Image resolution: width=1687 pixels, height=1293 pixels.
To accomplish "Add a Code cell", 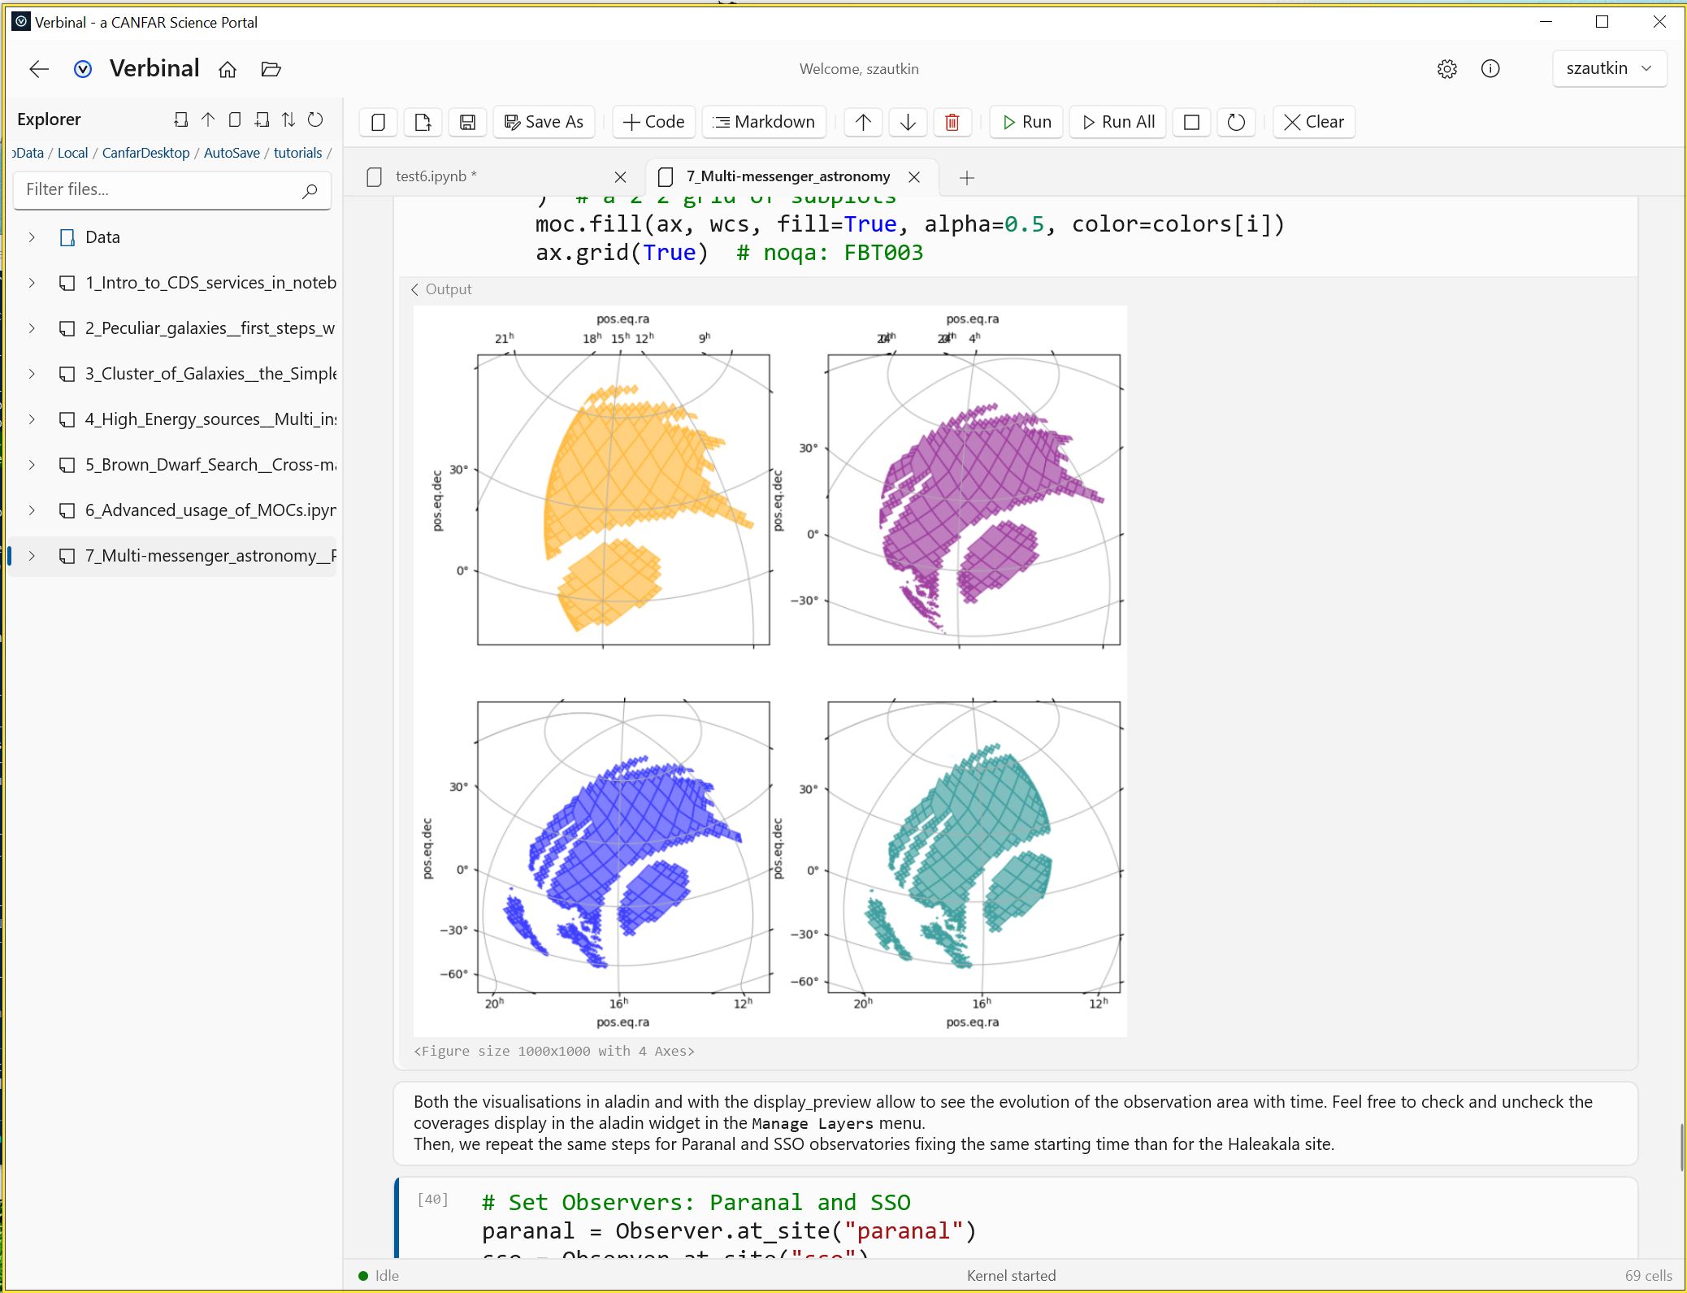I will (653, 122).
